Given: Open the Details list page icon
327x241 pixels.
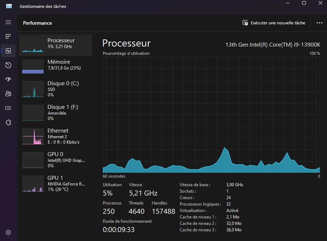Looking at the screenshot, I should [x=8, y=108].
